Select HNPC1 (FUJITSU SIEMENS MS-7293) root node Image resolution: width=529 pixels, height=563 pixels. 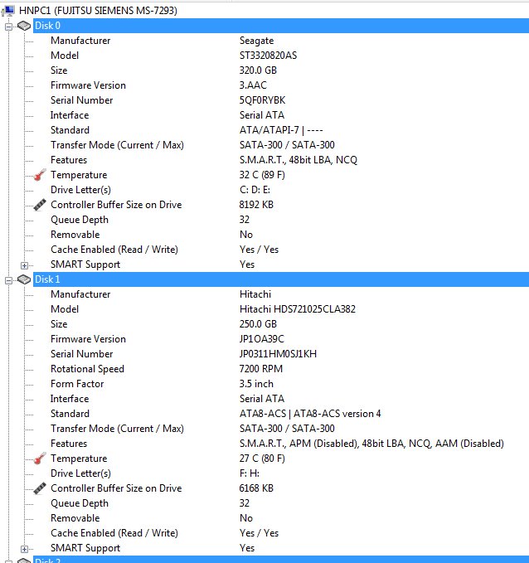pos(98,11)
